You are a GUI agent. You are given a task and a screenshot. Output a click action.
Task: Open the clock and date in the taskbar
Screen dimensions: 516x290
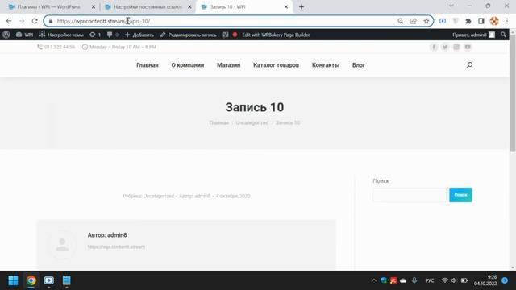[485, 280]
